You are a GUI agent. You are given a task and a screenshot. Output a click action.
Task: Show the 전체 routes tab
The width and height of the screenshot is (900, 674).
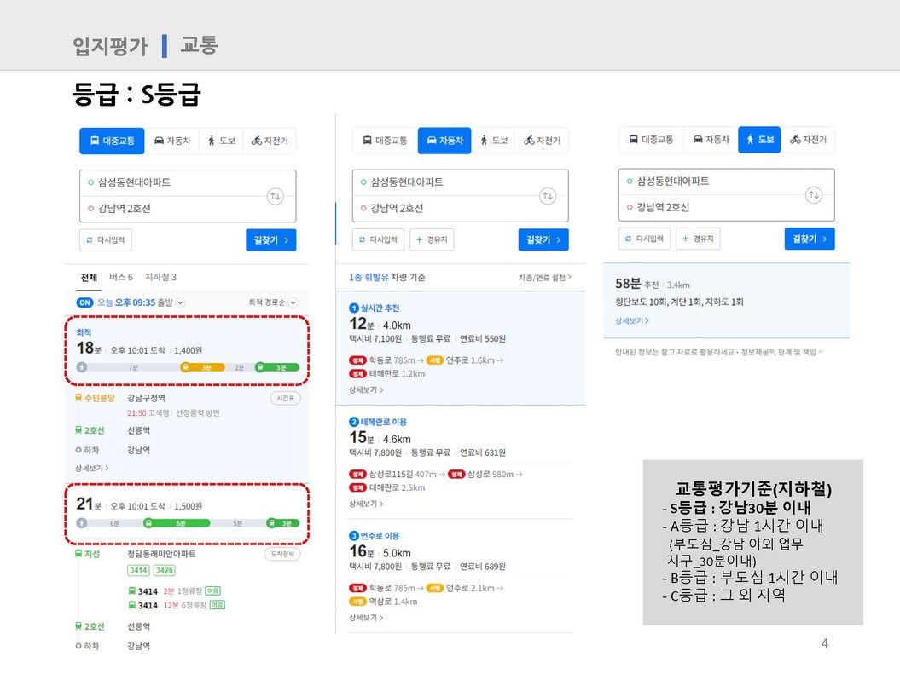89,278
